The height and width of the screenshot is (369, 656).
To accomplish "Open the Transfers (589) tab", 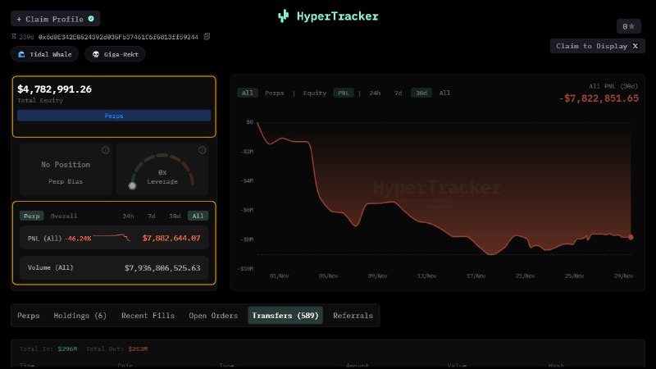I will tap(285, 316).
